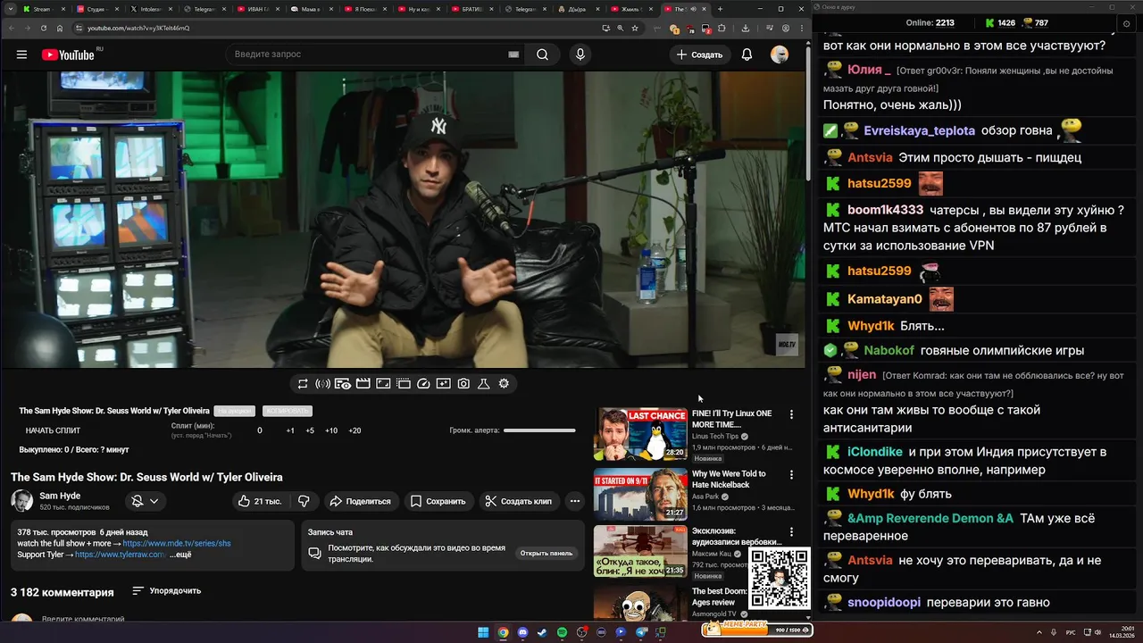
Task: Open options for Linux Tech Tips video
Action: tap(791, 414)
